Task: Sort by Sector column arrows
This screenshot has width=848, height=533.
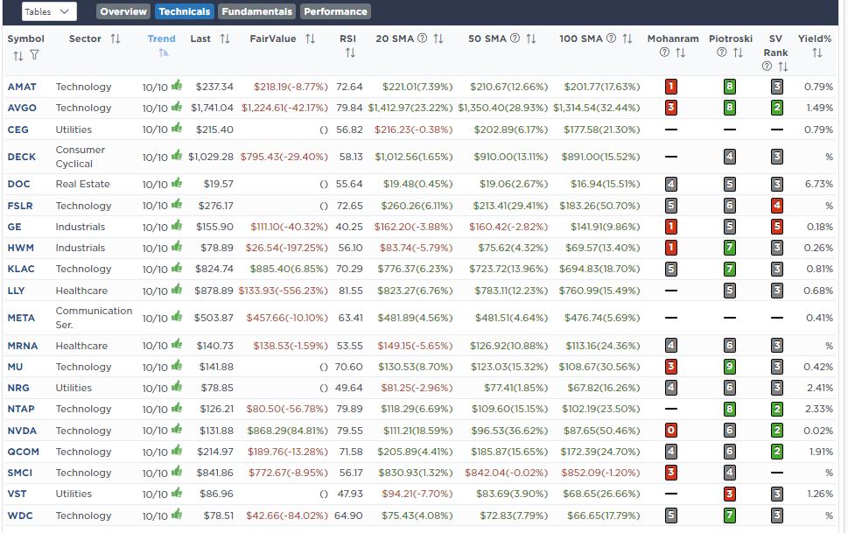Action: coord(116,39)
